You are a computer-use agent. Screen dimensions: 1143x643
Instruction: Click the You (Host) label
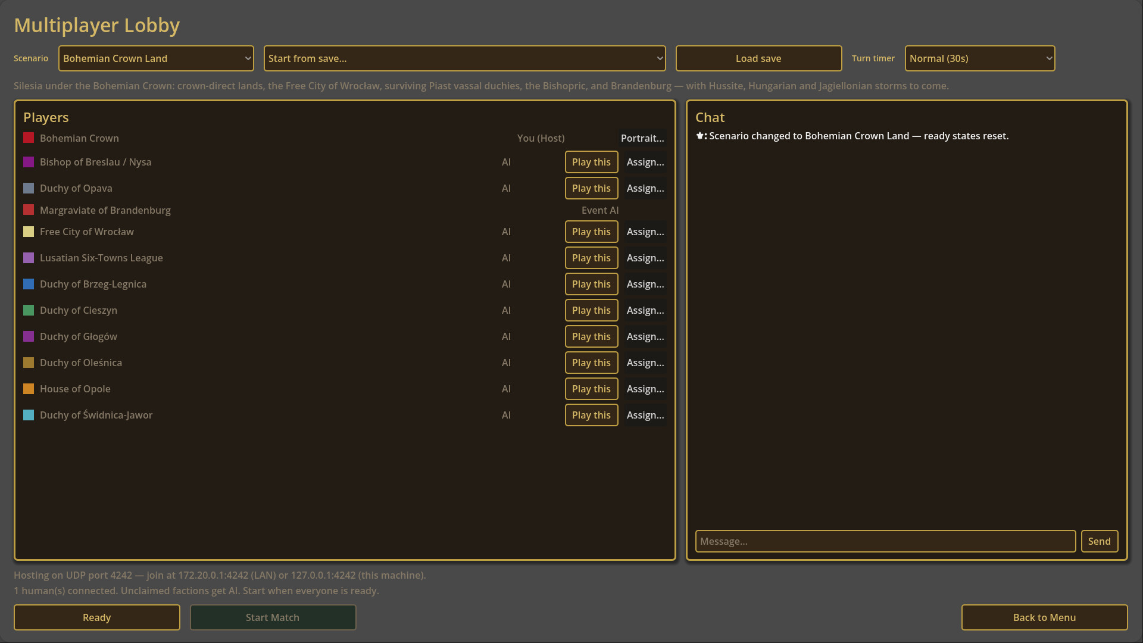point(541,138)
